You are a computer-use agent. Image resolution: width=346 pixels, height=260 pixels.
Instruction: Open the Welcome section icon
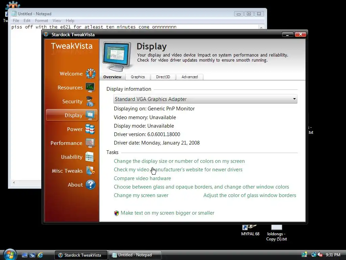pyautogui.click(x=91, y=73)
